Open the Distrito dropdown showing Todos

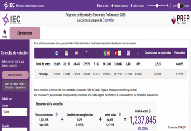(x=14, y=112)
